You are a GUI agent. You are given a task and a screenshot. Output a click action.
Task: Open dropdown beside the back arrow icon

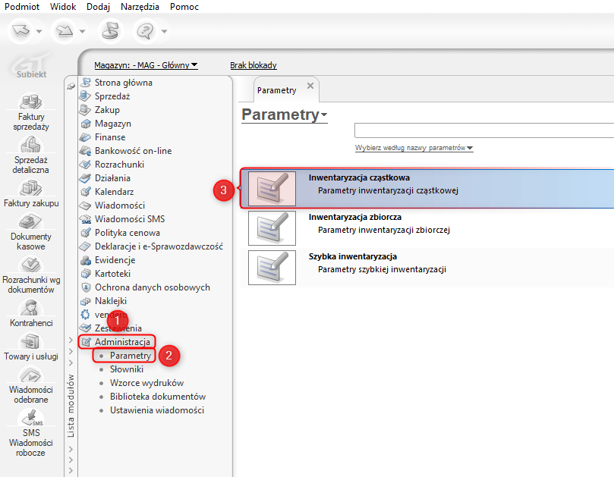39,31
